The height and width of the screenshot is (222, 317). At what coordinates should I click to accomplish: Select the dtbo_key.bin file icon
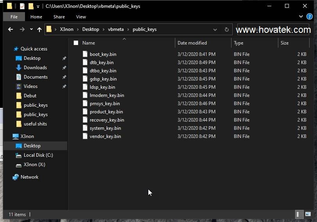pos(85,70)
